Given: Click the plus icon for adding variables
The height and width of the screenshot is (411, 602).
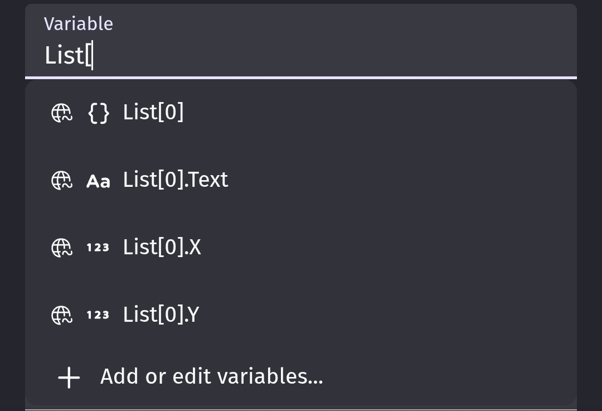Looking at the screenshot, I should (x=69, y=378).
